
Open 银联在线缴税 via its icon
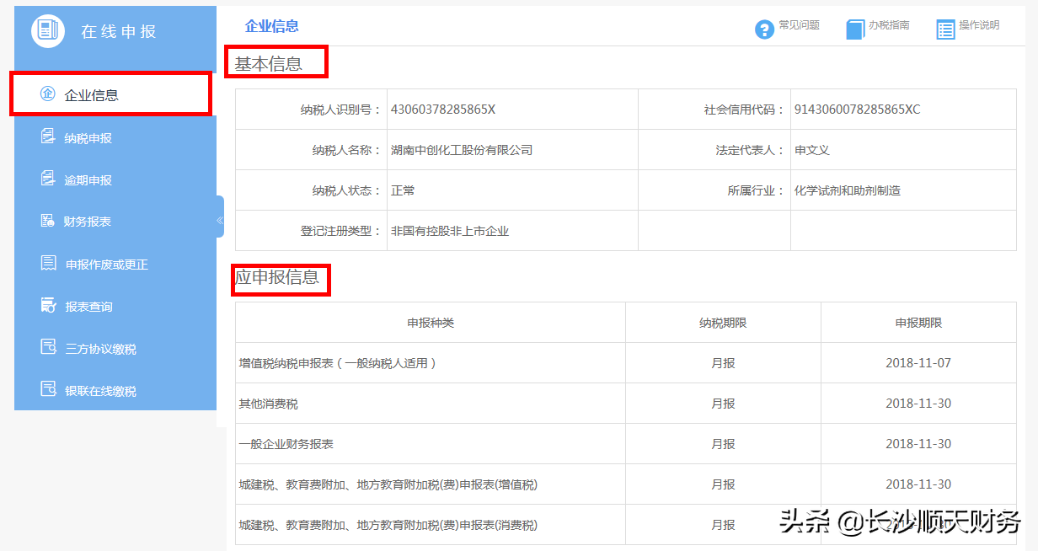point(47,389)
